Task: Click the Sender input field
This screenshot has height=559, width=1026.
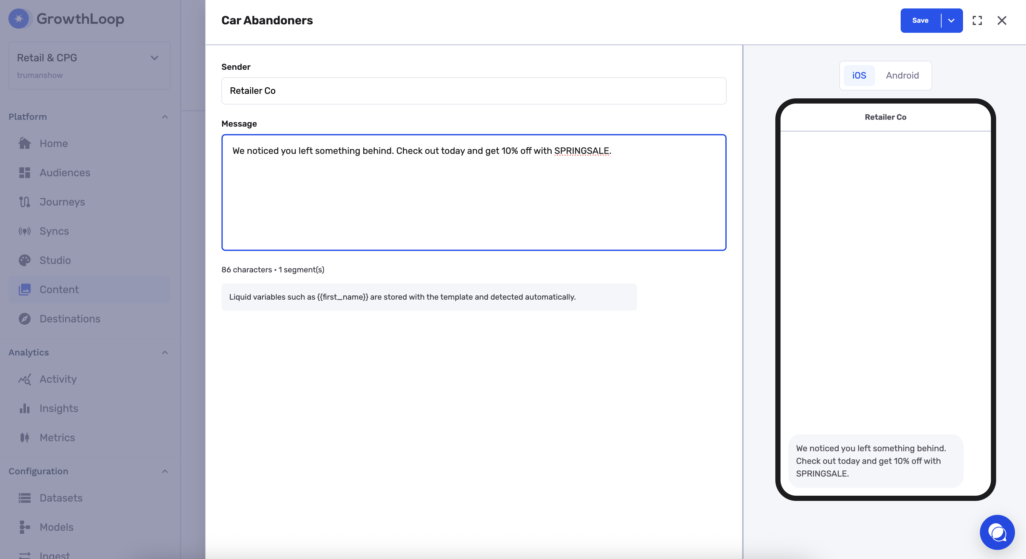Action: tap(474, 91)
